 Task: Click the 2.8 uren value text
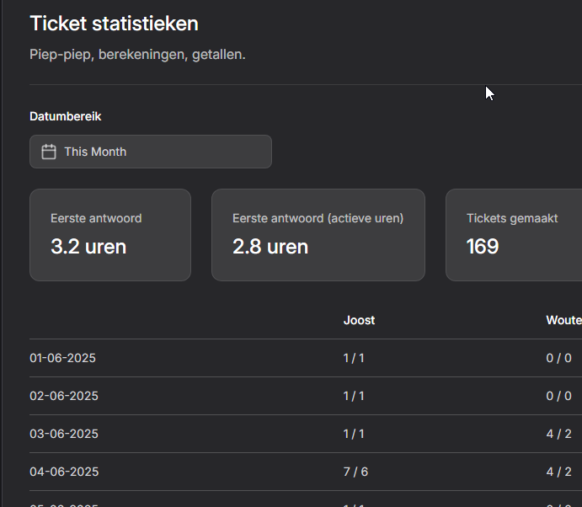[x=270, y=247]
